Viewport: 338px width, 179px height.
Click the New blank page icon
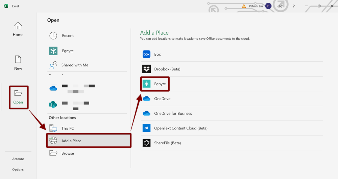[x=18, y=60]
